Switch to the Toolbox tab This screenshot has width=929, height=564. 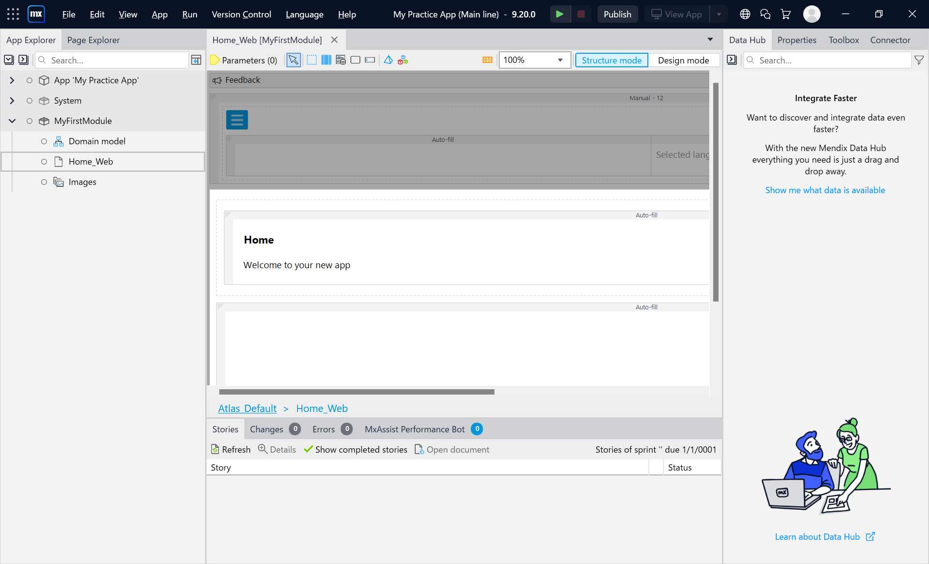coord(843,40)
